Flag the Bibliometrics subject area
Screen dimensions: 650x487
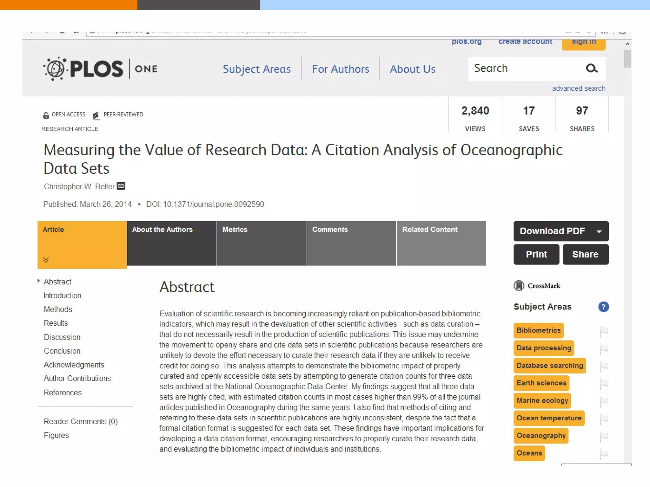pyautogui.click(x=604, y=331)
